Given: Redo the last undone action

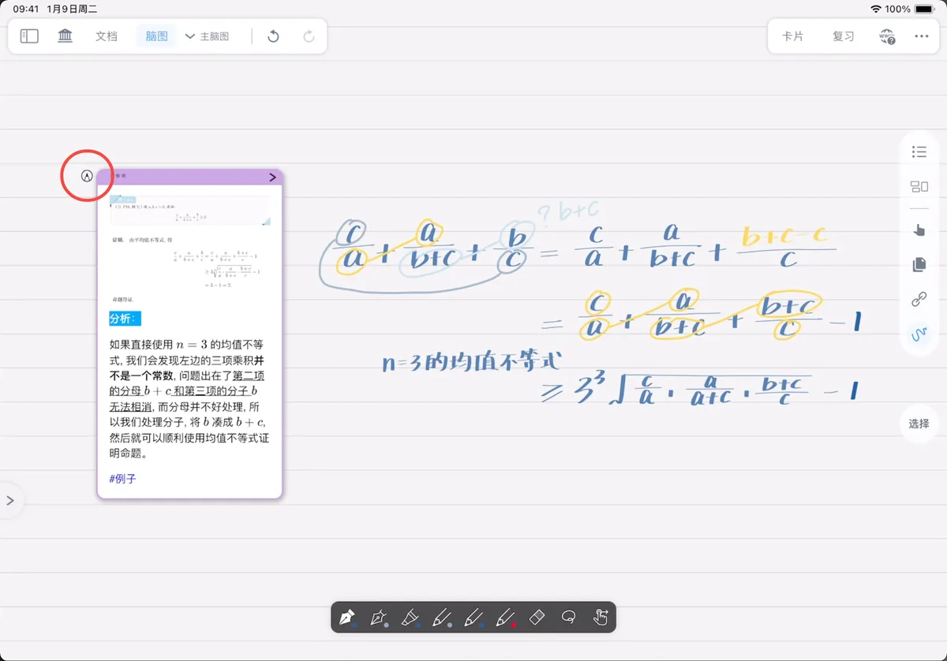Looking at the screenshot, I should tap(309, 36).
